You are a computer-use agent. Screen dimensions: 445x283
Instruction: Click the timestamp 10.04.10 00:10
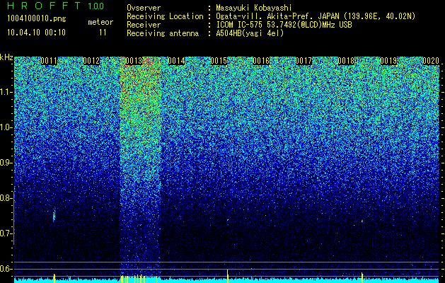coord(36,33)
